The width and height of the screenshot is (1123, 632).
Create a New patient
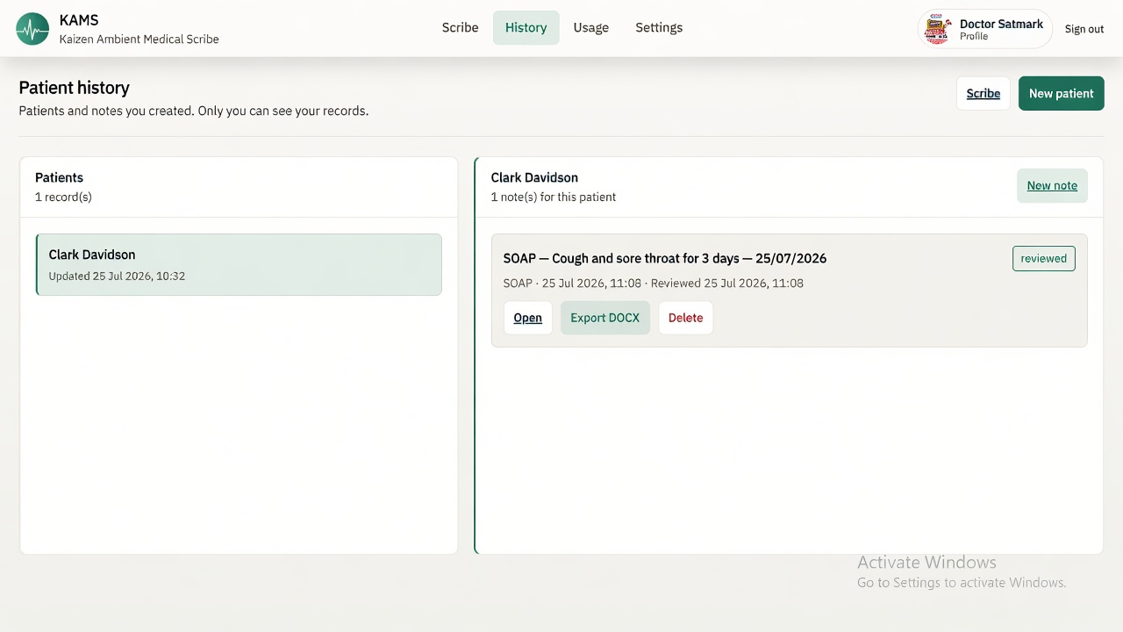[1061, 93]
